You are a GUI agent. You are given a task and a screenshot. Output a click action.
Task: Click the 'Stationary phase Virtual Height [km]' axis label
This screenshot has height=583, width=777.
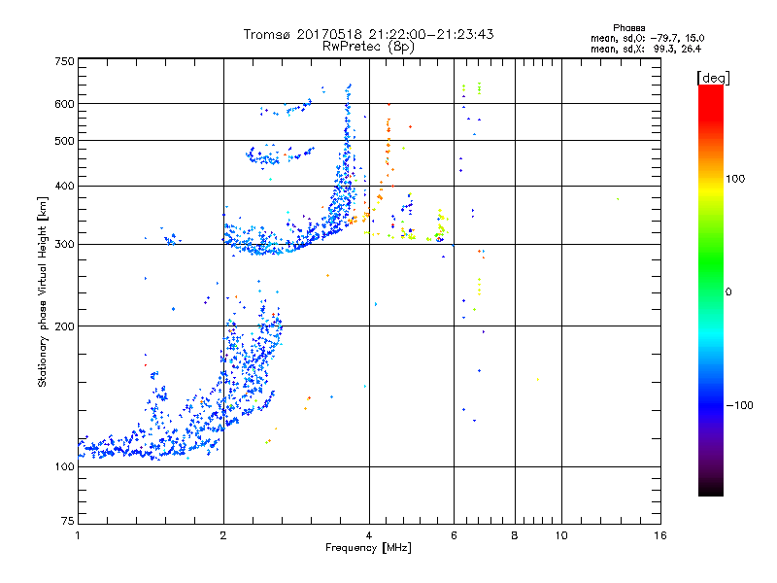pyautogui.click(x=43, y=291)
